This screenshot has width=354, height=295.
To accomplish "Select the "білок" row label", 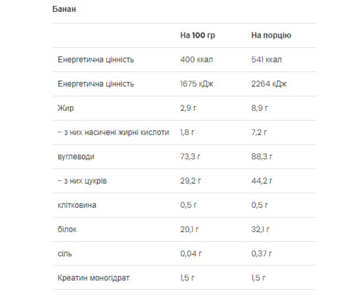I will [67, 229].
